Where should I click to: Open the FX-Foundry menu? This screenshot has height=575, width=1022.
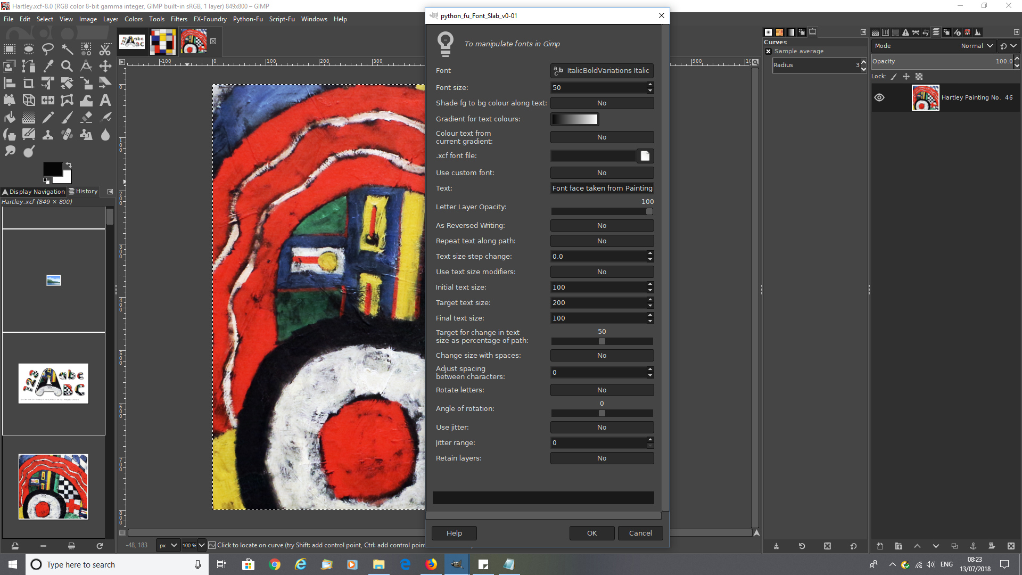coord(210,19)
